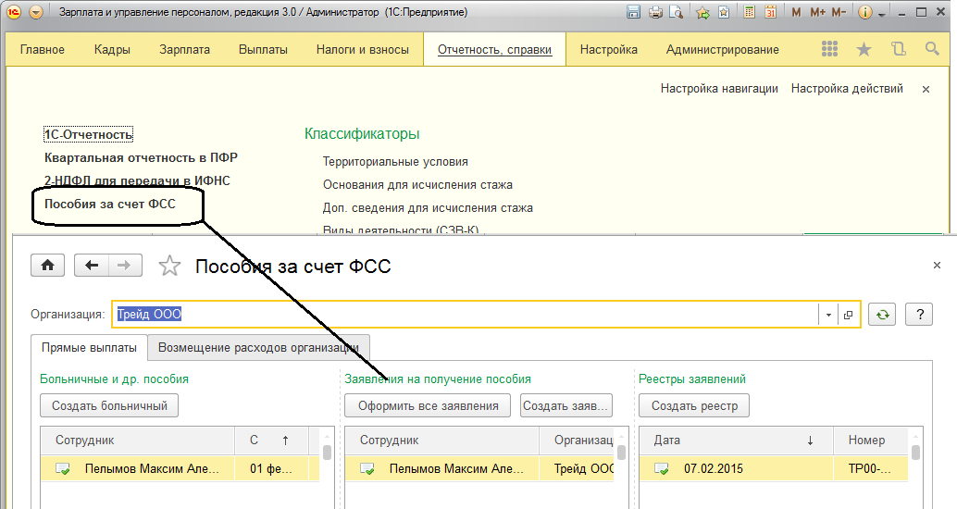Click the M- memory subtract button

[839, 12]
